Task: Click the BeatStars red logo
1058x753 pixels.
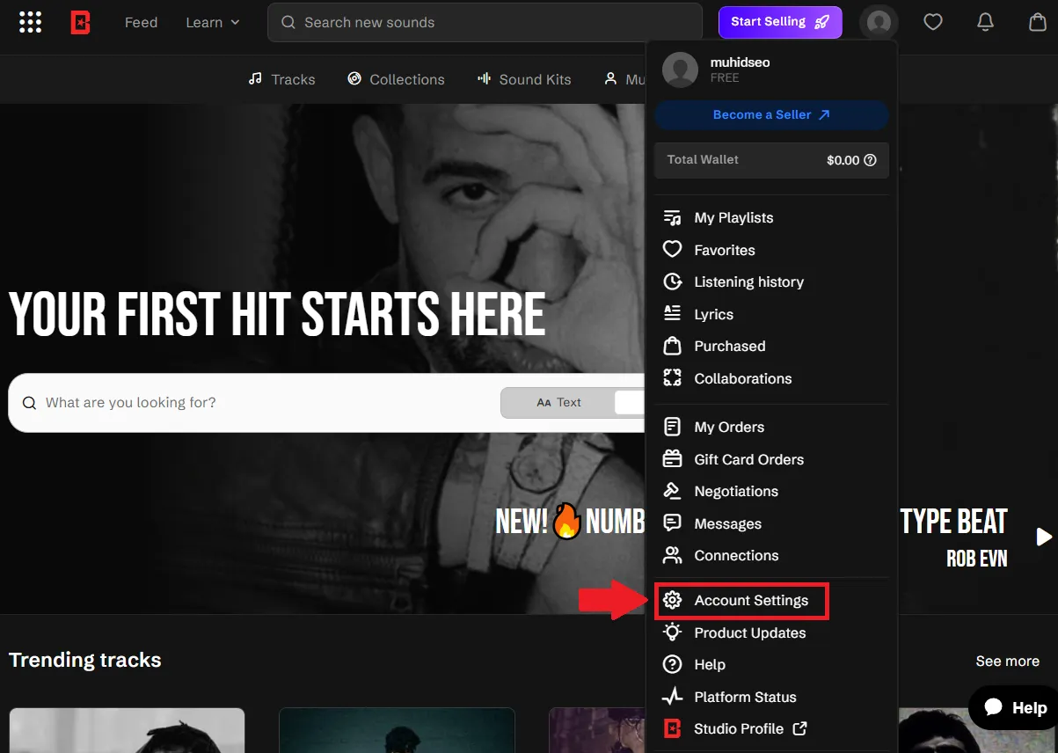Action: (80, 22)
